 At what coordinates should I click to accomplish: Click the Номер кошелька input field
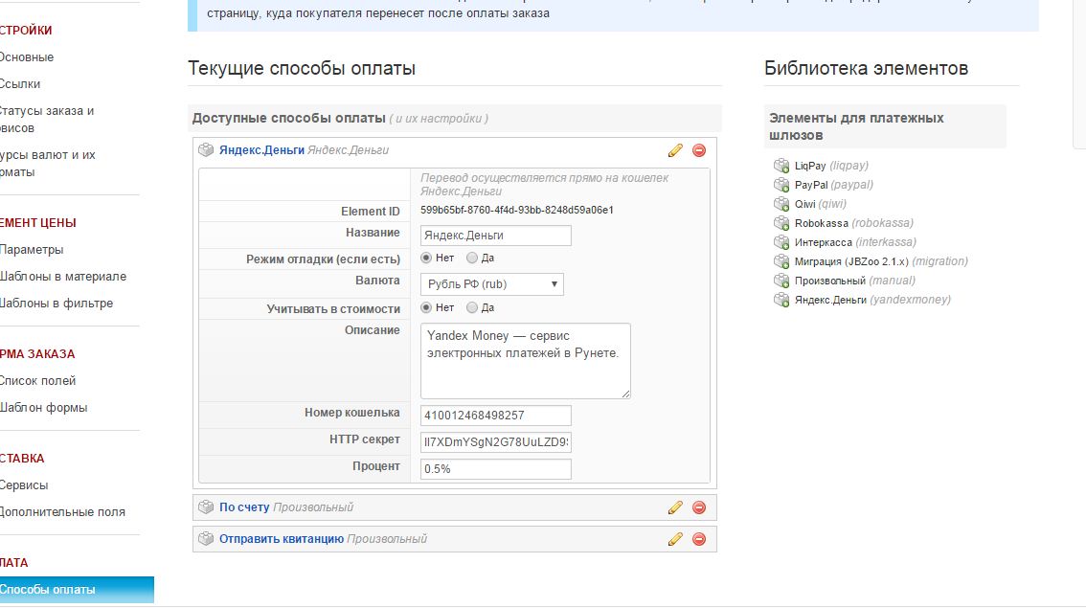coord(495,416)
